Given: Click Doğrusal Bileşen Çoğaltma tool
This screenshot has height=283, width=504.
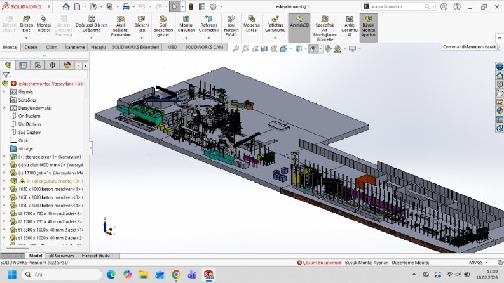Looking at the screenshot, I should coord(92,24).
